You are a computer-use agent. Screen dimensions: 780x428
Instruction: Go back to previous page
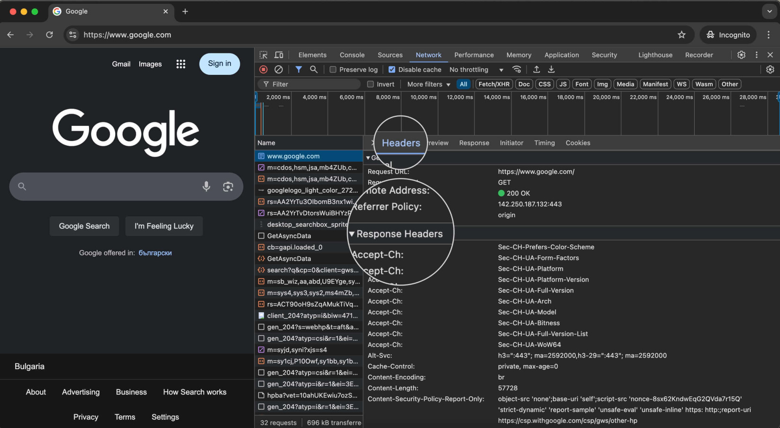[10, 35]
